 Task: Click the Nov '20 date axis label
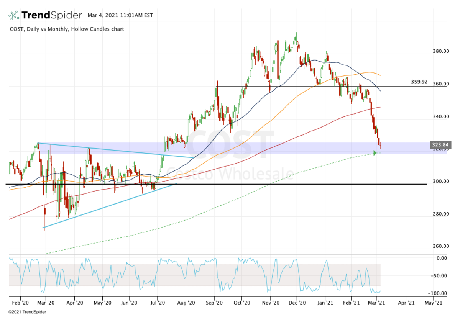(271, 303)
